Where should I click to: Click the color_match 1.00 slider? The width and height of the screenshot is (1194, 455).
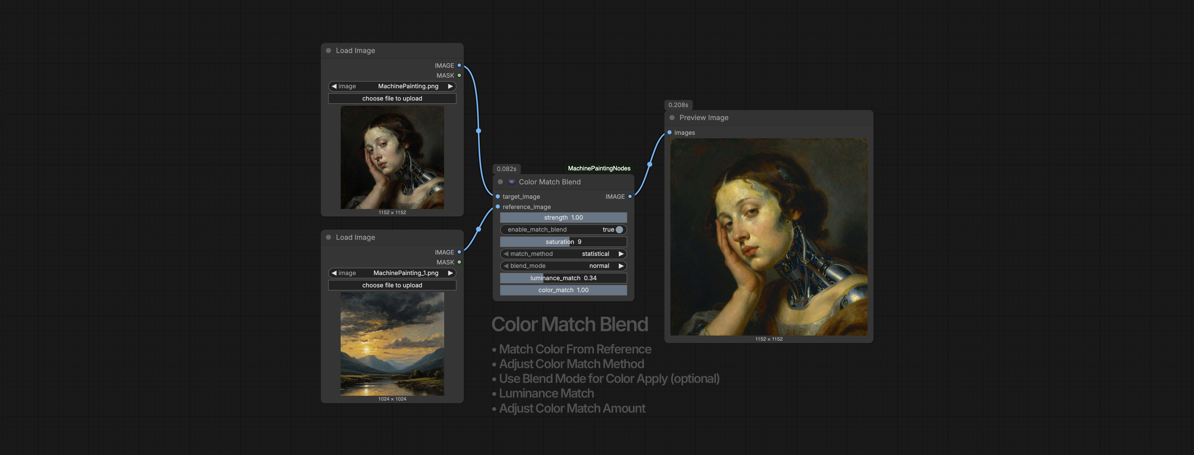click(563, 290)
